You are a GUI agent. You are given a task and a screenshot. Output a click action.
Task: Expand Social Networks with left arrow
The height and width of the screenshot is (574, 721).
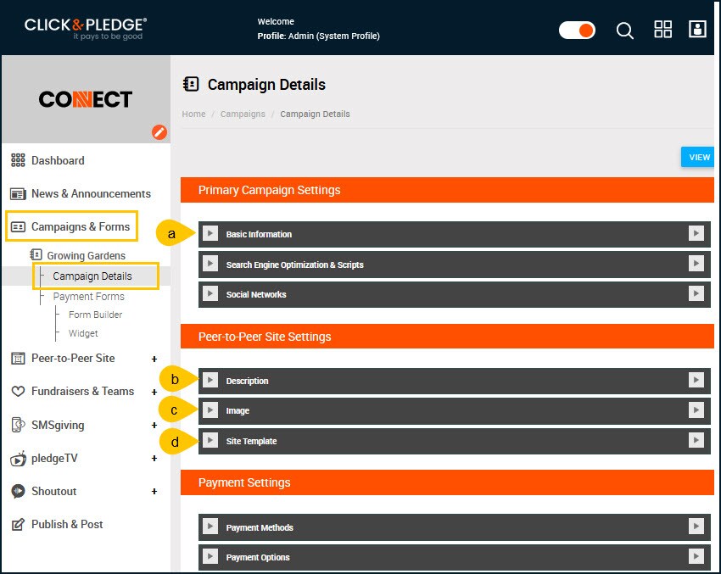[210, 293]
